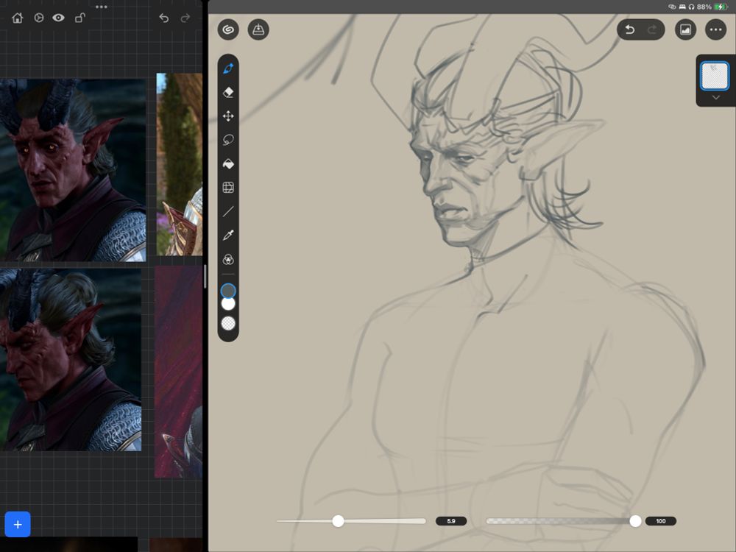This screenshot has height=552, width=736.
Task: Select the top-left frontal character reference image
Action: [73, 170]
